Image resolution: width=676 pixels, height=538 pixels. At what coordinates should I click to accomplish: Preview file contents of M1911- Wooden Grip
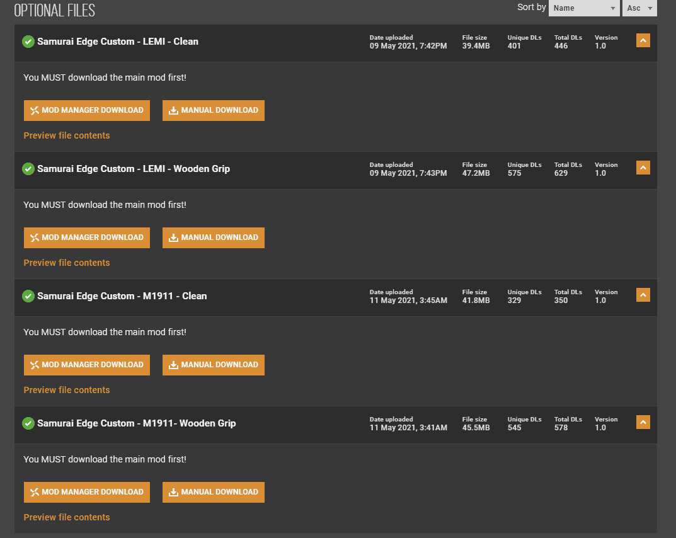[67, 517]
